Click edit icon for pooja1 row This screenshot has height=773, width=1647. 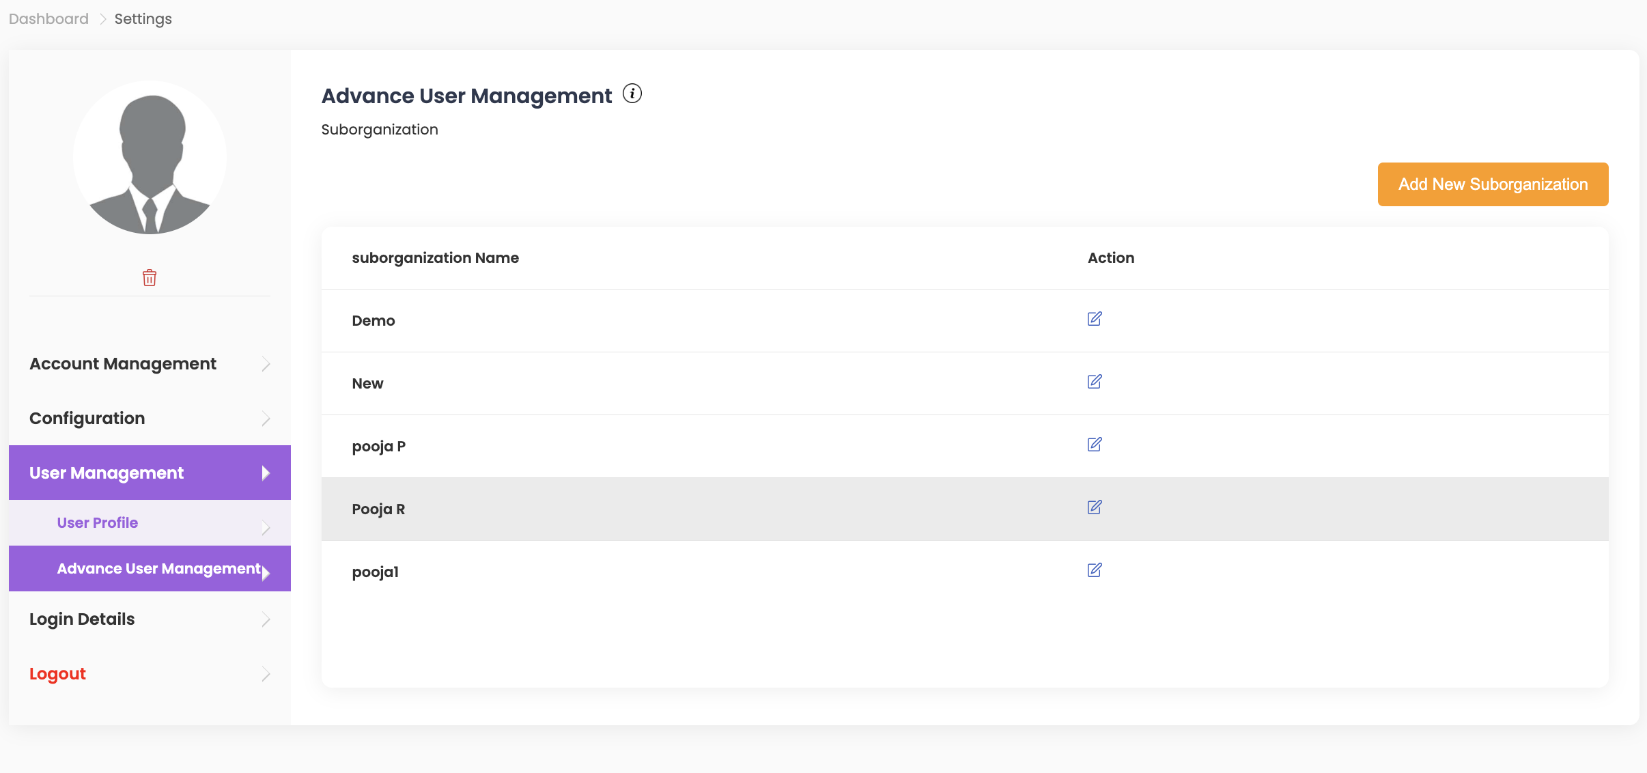1094,570
